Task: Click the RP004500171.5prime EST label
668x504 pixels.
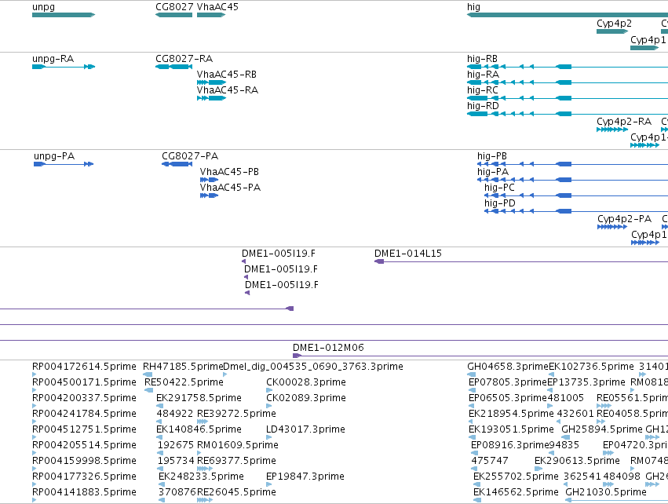Action: pos(84,382)
